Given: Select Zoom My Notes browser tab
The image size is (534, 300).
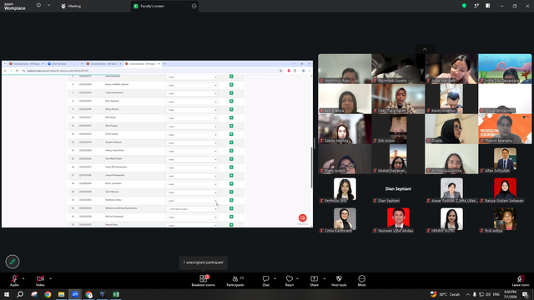Looking at the screenshot, I should (65, 64).
